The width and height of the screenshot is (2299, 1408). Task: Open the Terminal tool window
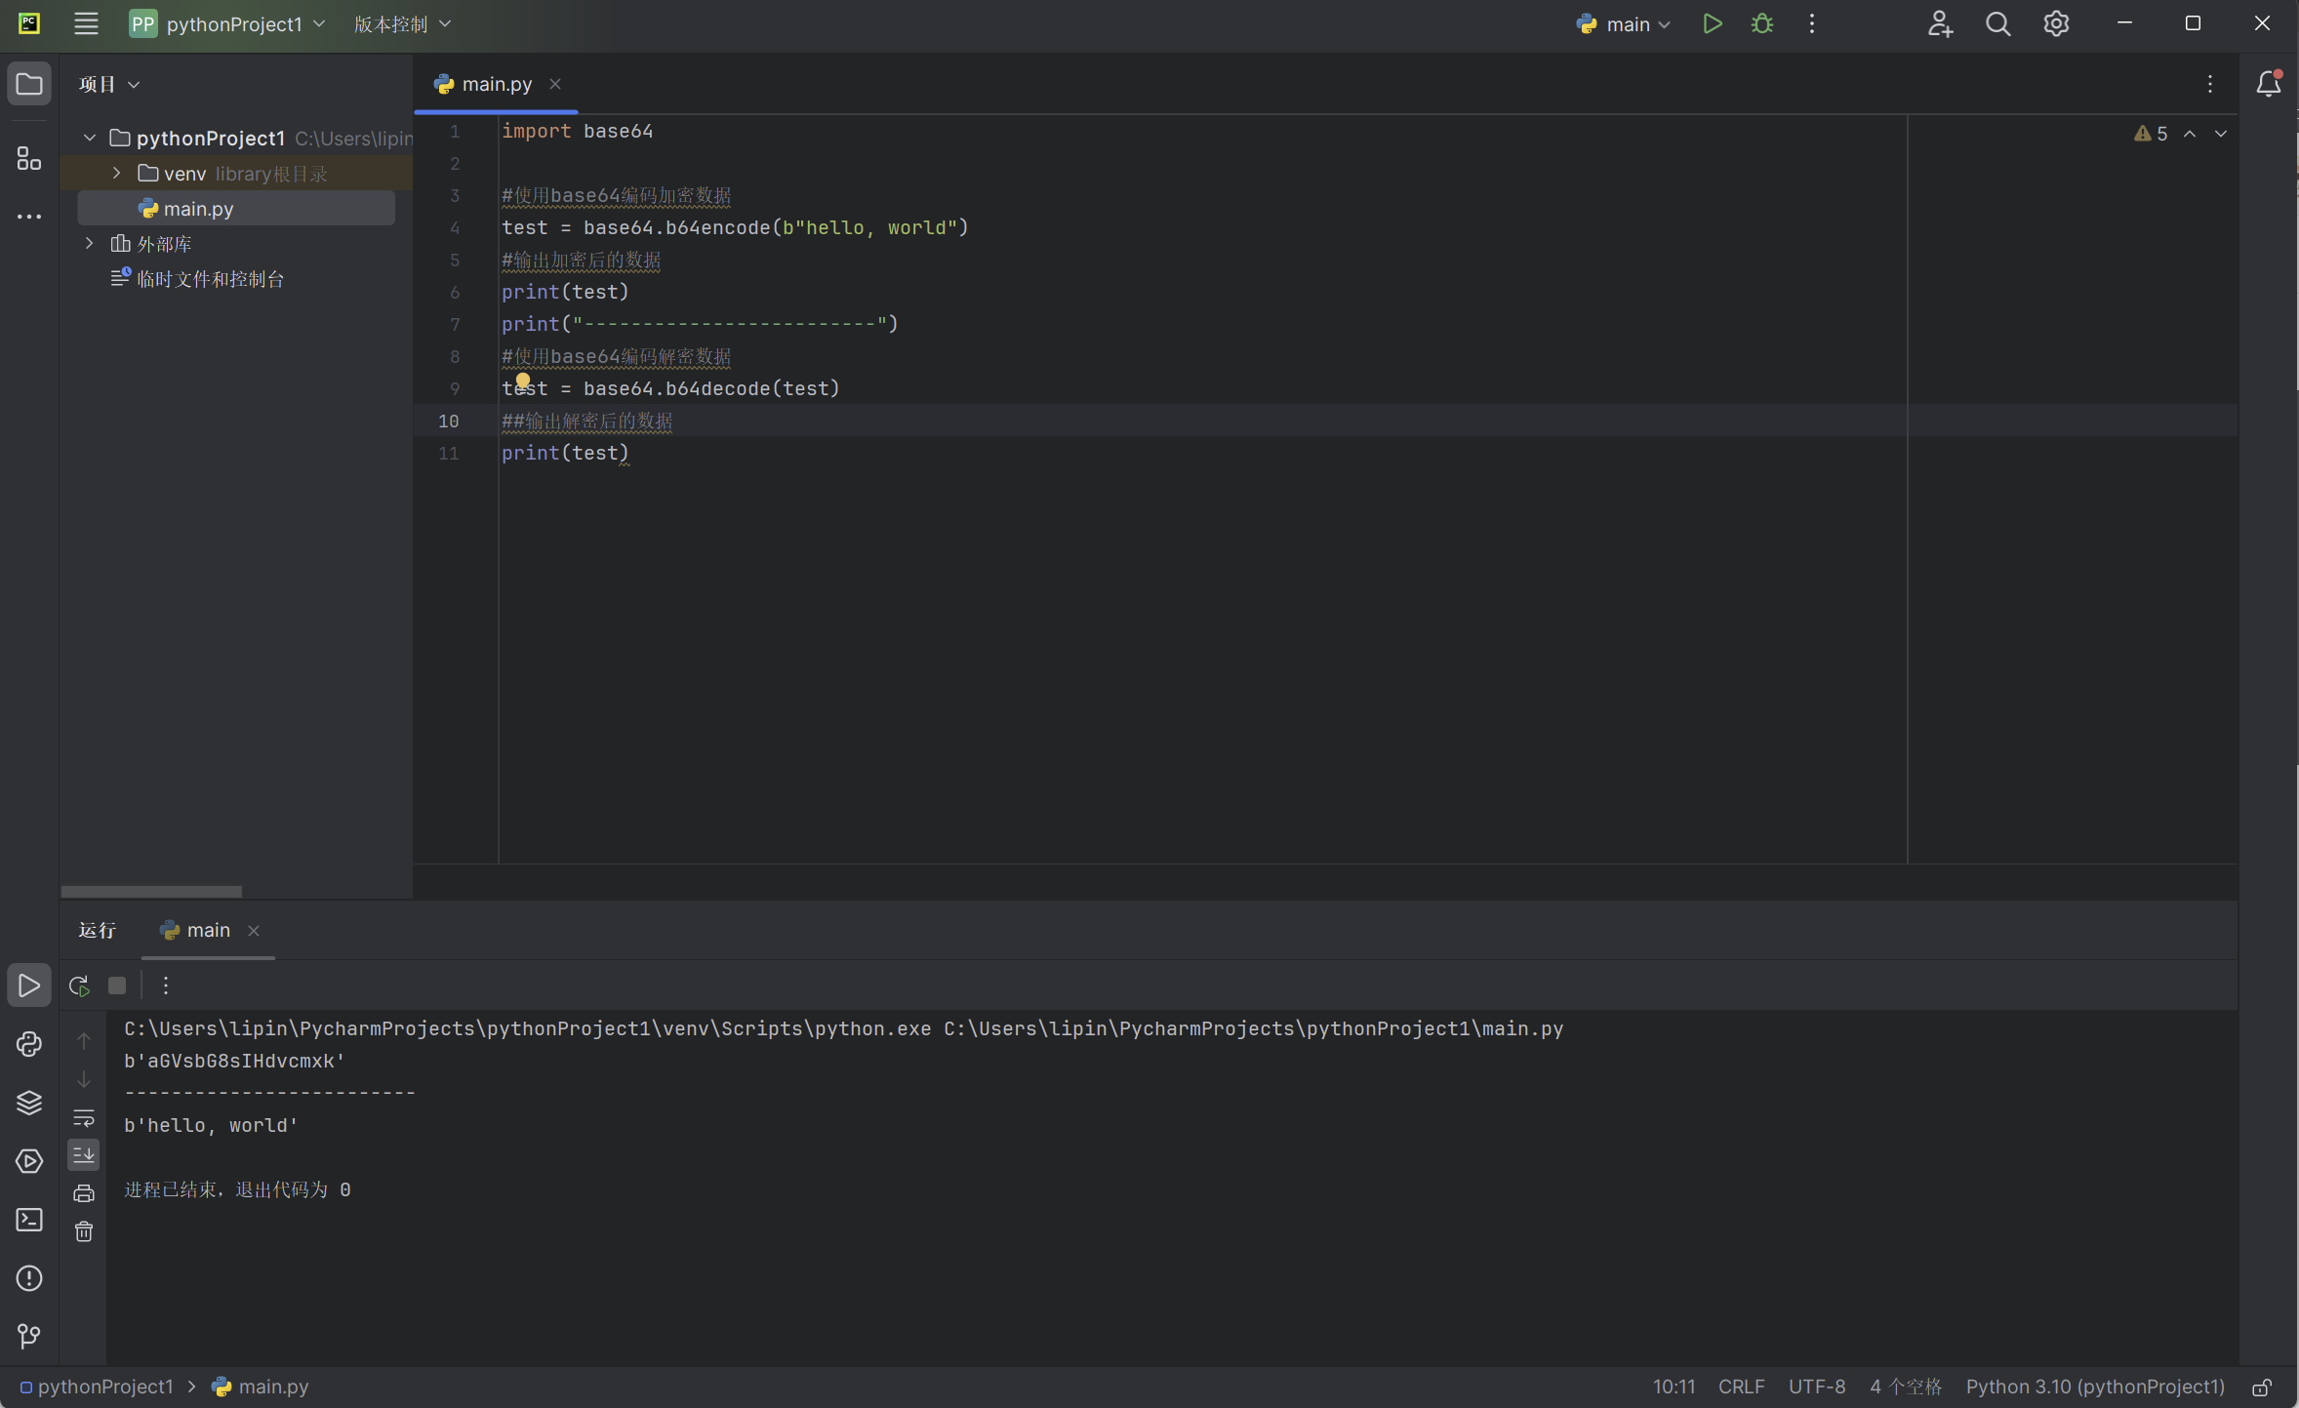pyautogui.click(x=29, y=1220)
